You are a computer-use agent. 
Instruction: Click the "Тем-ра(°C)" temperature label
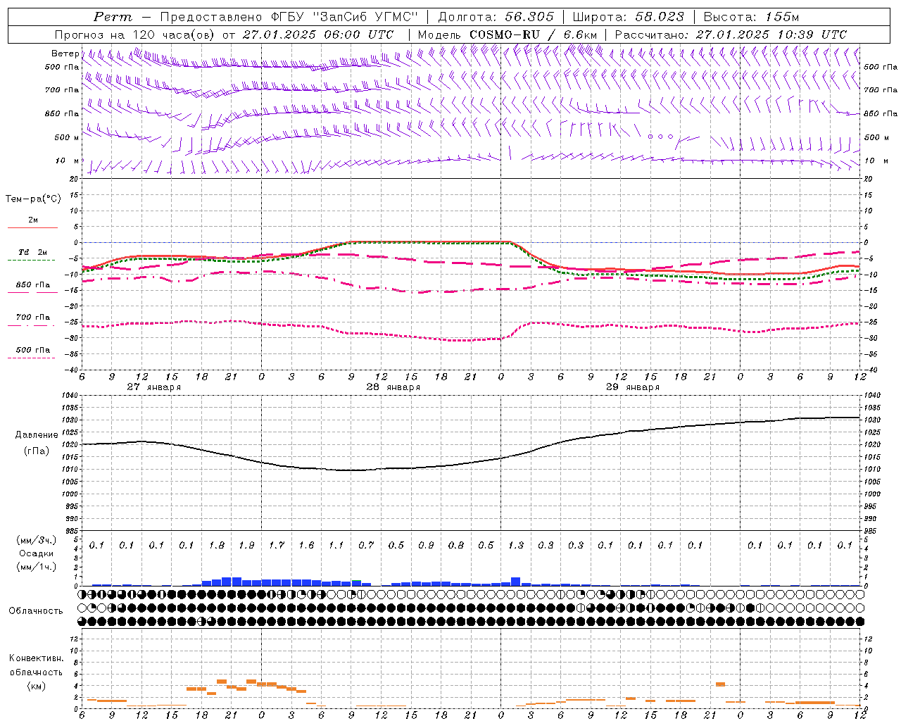pos(33,199)
